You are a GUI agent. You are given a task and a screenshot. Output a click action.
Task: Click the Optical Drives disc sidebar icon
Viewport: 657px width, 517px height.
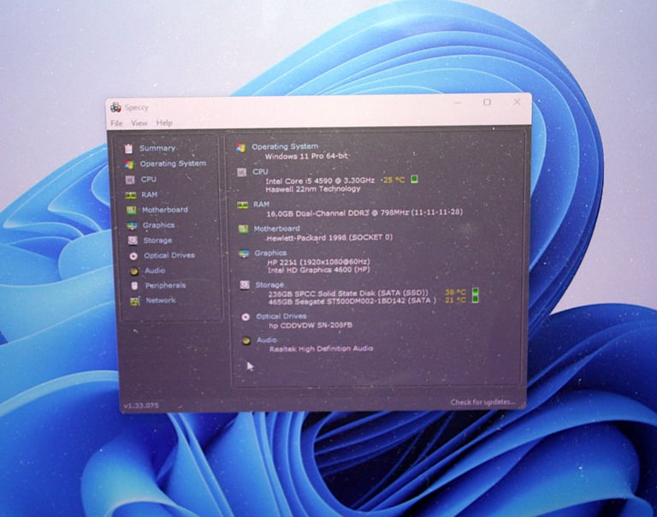[133, 256]
